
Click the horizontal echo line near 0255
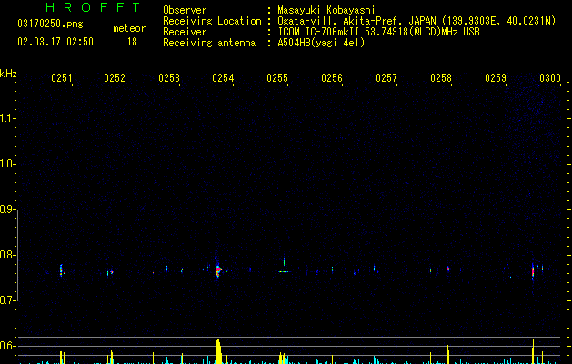click(284, 271)
